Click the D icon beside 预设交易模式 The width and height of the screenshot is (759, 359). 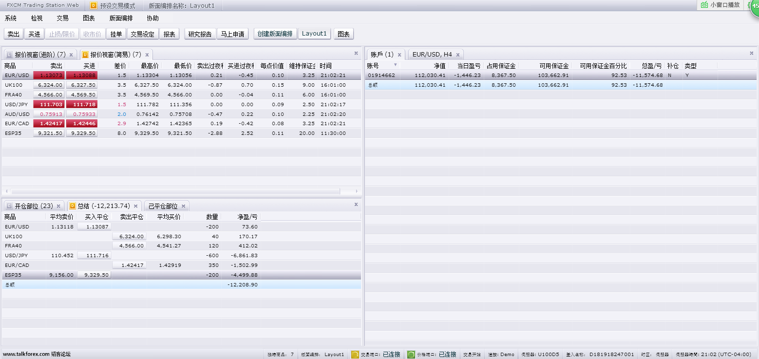point(94,6)
